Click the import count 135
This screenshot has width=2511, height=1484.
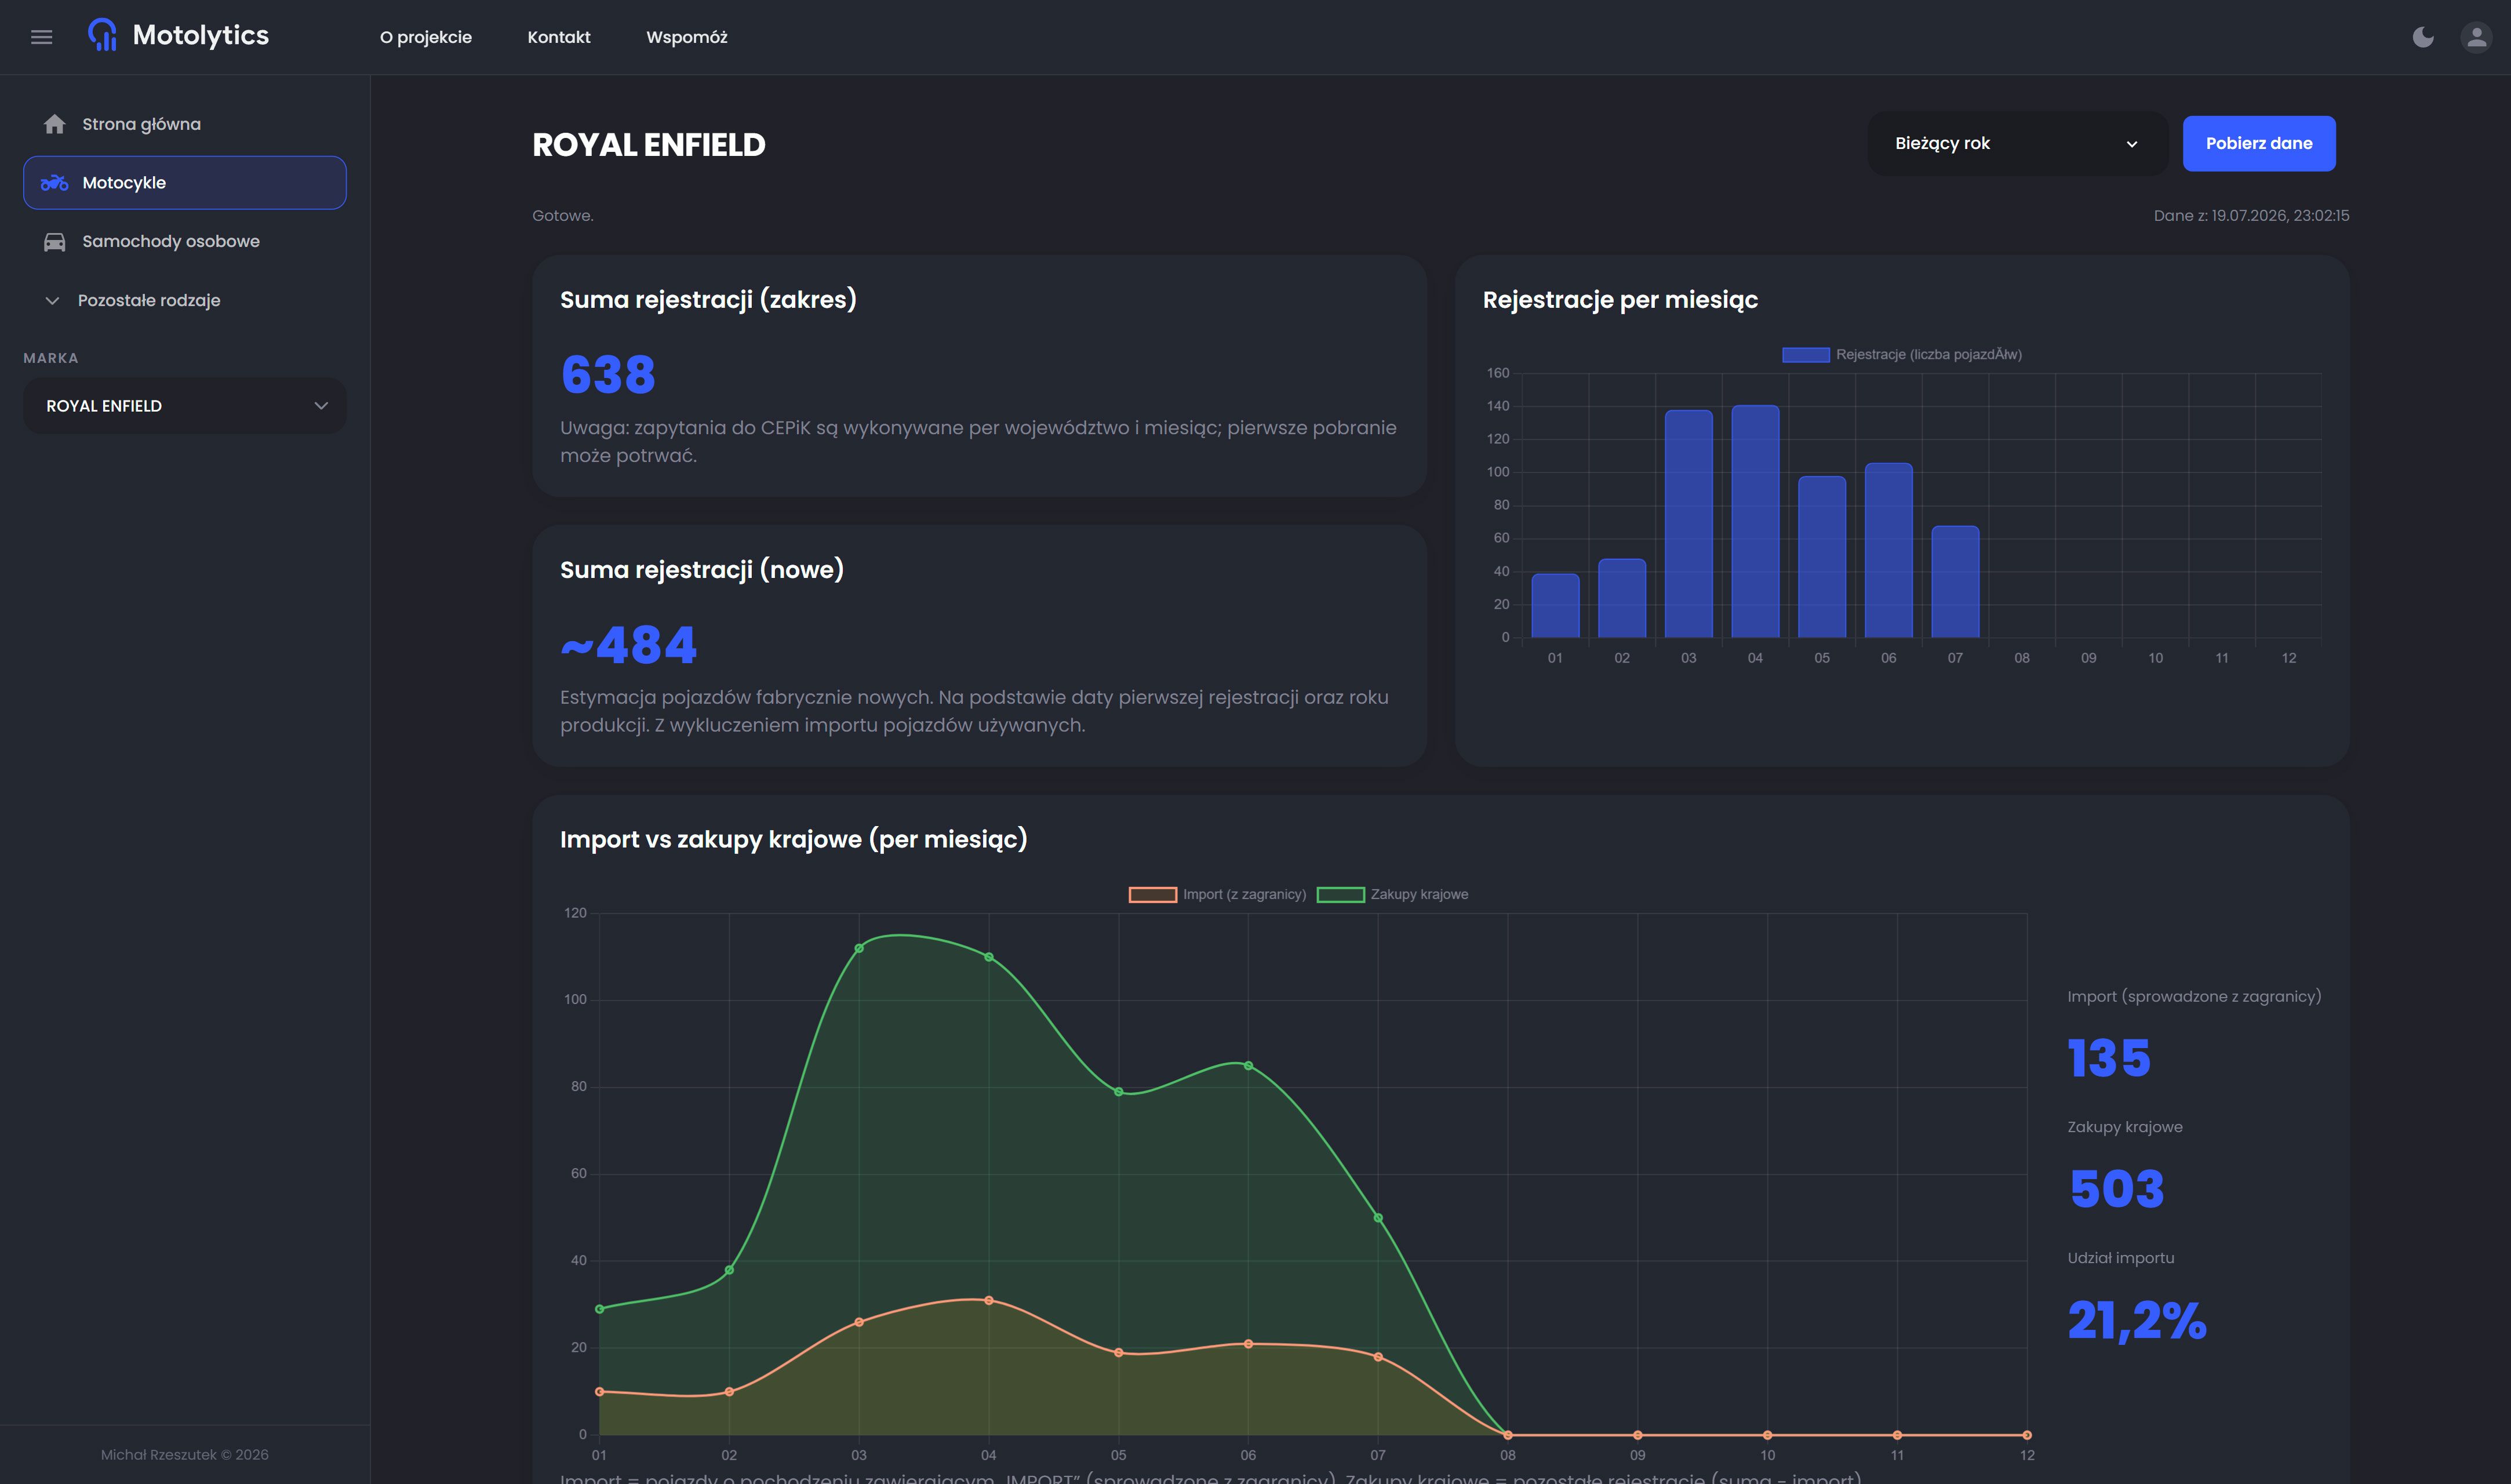pos(2109,1058)
